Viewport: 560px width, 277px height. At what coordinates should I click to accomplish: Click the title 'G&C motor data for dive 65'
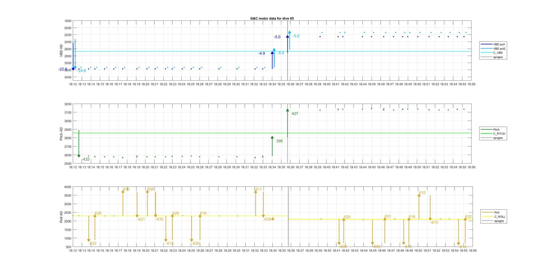[272, 18]
